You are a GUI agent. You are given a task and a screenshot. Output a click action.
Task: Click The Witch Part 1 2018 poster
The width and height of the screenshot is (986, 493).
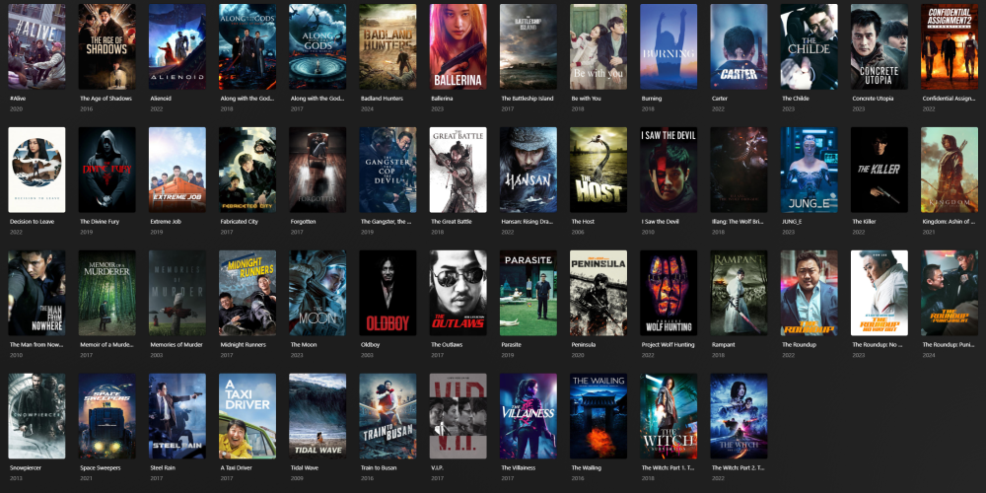click(x=669, y=416)
